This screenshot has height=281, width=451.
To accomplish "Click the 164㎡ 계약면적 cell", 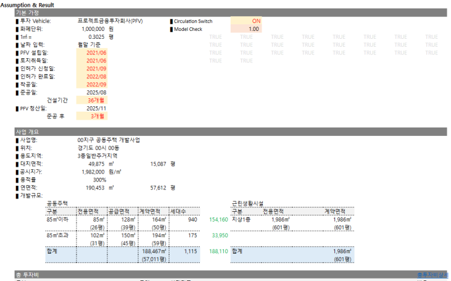I will [159, 220].
